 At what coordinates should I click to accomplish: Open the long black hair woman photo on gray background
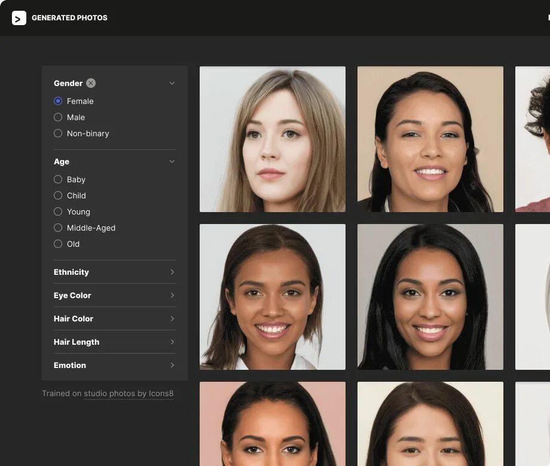(430, 297)
